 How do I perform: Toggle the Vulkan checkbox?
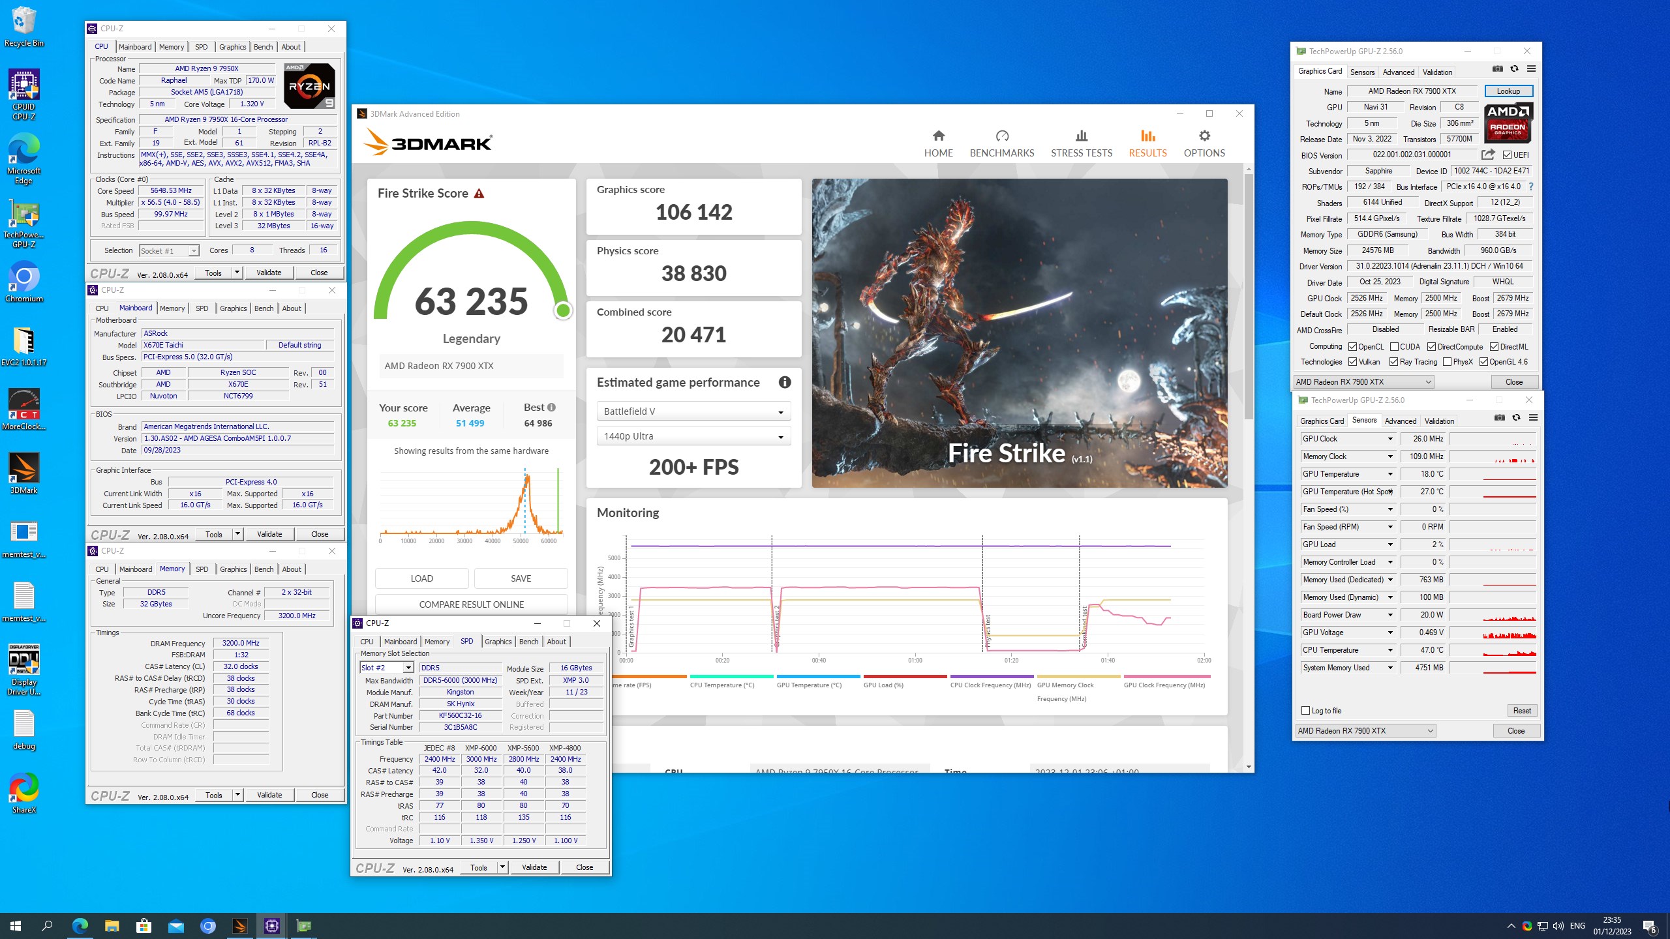pos(1352,362)
